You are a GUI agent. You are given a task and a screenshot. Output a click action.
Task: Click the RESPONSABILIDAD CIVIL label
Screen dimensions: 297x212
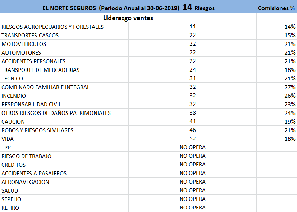point(31,105)
